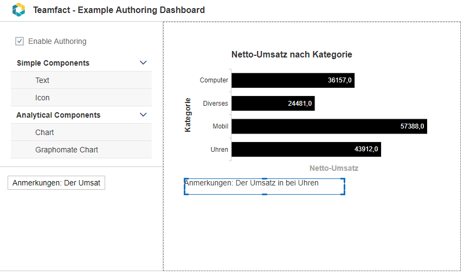The width and height of the screenshot is (464, 276).
Task: Toggle the Enable Authoring checkbox
Action: tap(20, 41)
